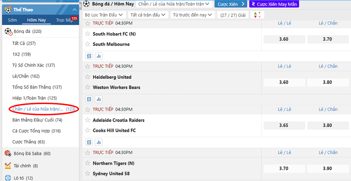Select 1X2 (159) market

click(21, 54)
